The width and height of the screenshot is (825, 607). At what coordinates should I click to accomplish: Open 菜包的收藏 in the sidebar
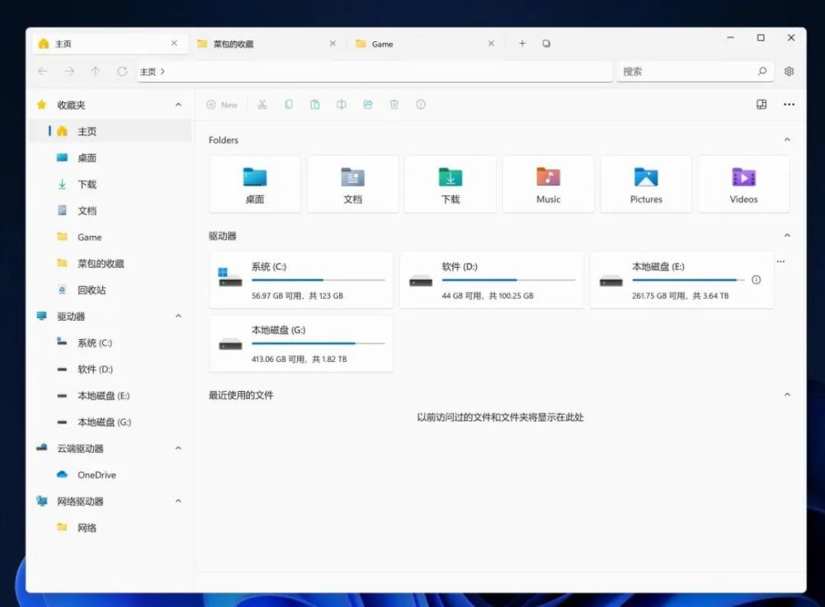pos(111,264)
